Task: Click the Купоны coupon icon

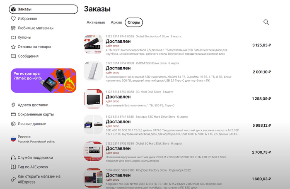Action: point(13,37)
